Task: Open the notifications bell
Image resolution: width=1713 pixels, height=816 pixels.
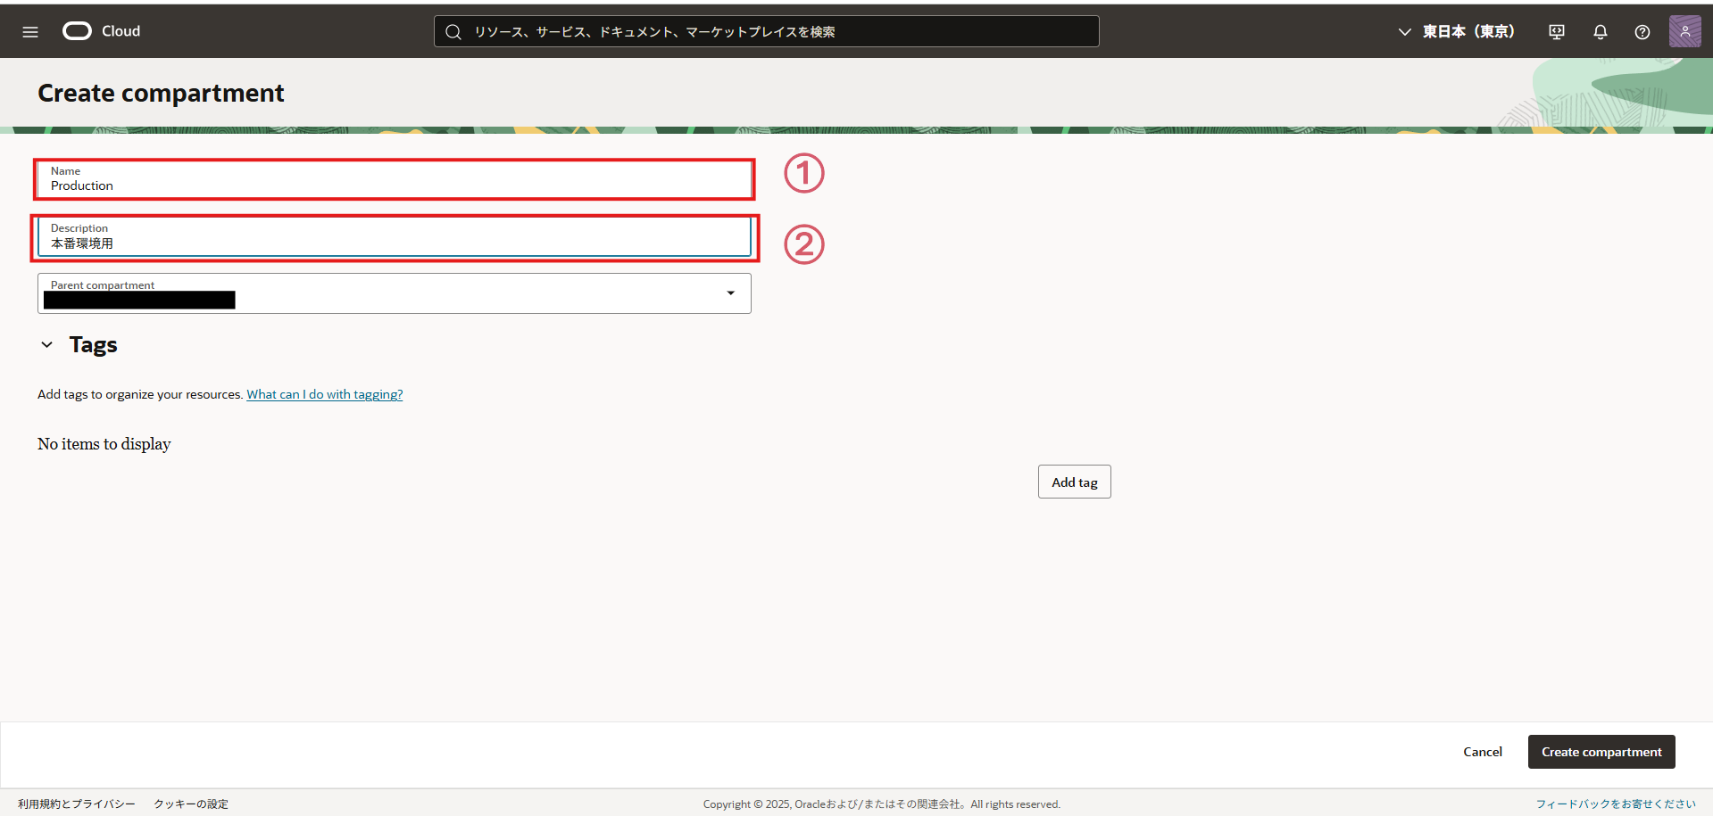Action: (x=1601, y=32)
